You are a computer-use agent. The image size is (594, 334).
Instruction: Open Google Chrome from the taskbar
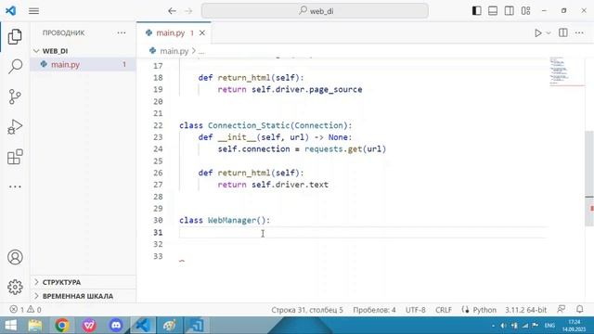(62, 326)
